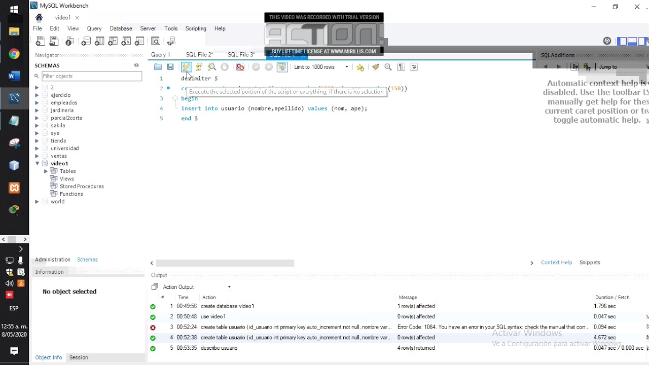Expand the world schema
The height and width of the screenshot is (365, 649).
point(37,202)
